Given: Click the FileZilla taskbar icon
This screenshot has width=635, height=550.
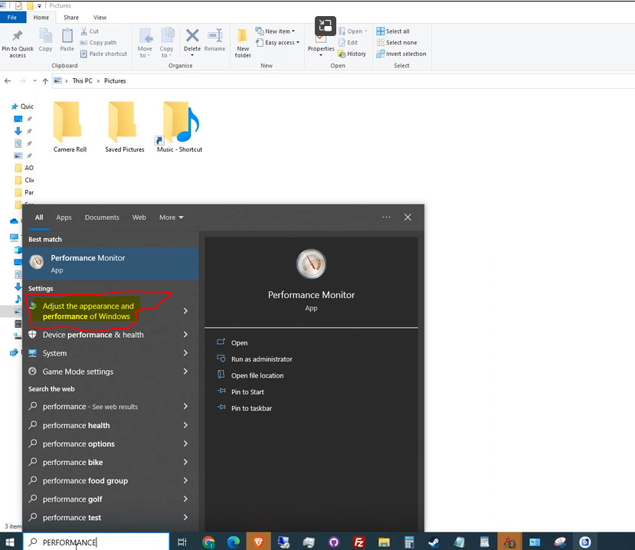Looking at the screenshot, I should 358,542.
